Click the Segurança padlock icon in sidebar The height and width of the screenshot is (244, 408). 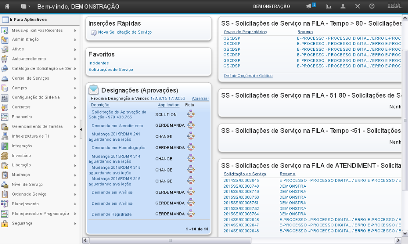click(5, 224)
